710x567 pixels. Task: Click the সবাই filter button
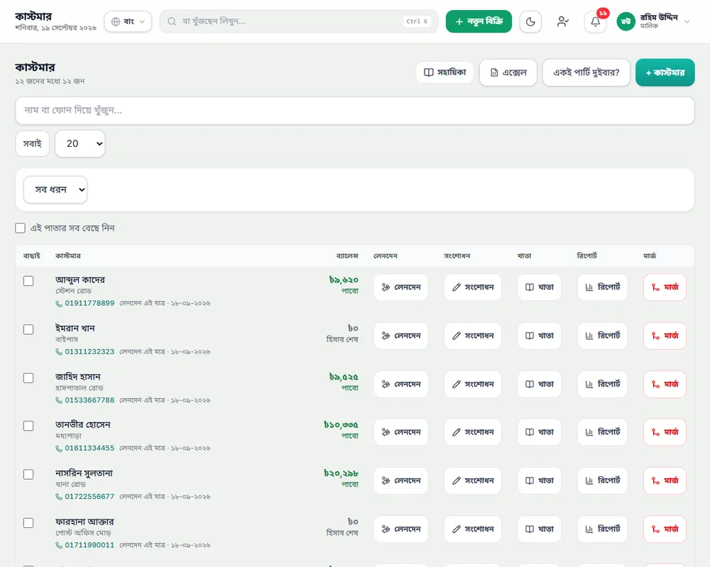(x=32, y=144)
